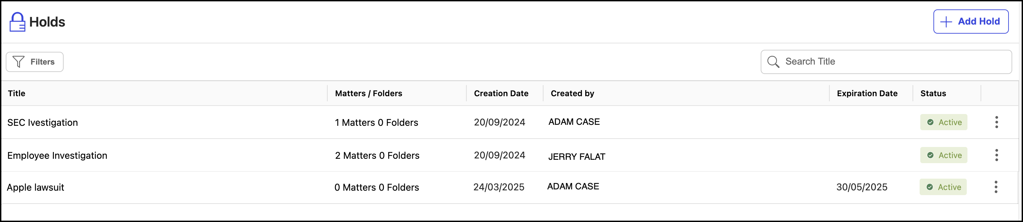
Task: Open three-dot menu for Employee Investigation
Action: click(996, 155)
